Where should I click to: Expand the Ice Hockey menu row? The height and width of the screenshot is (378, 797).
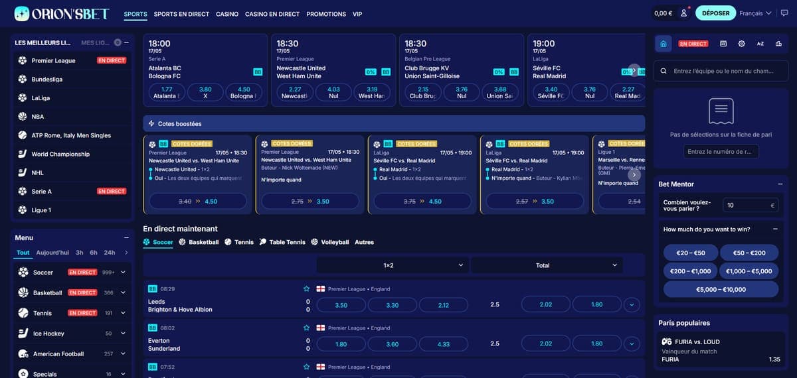point(124,334)
